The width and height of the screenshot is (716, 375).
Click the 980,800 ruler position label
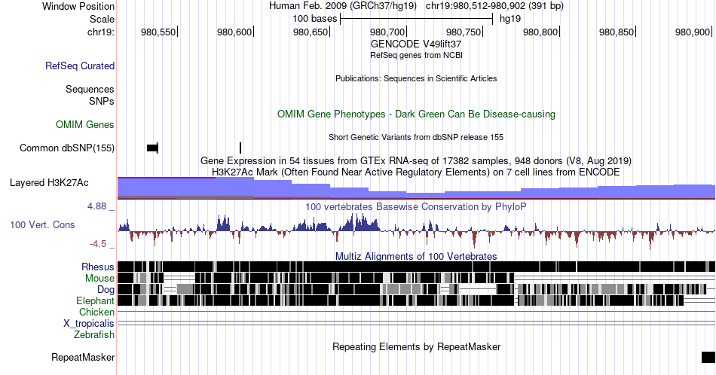pyautogui.click(x=540, y=32)
